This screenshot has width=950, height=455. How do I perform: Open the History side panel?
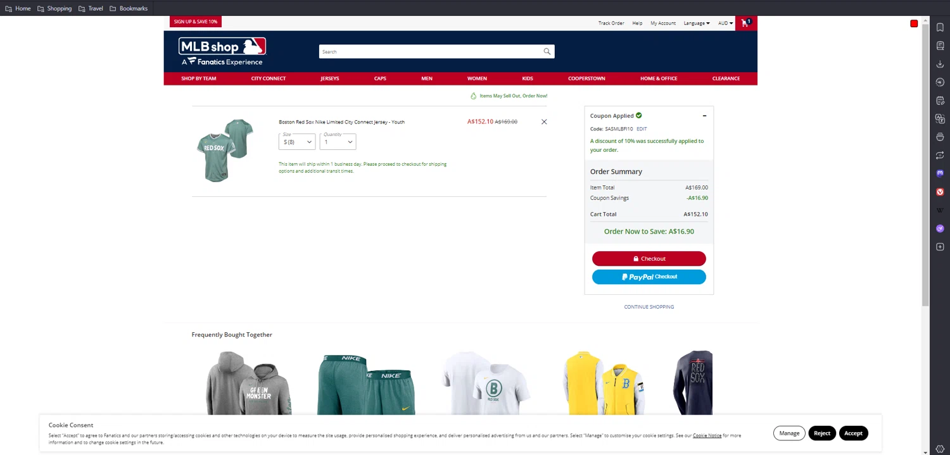(940, 82)
